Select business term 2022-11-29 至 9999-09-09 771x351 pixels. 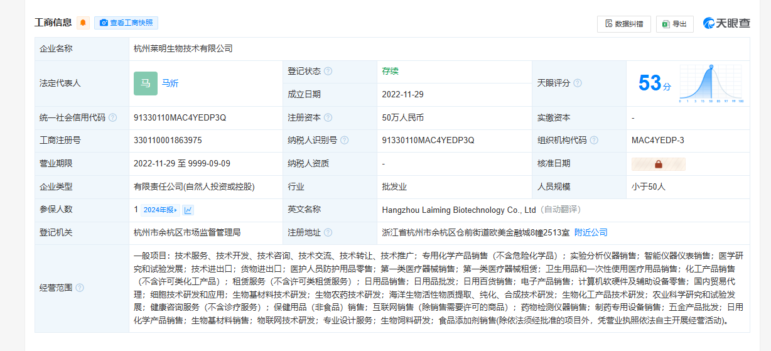pyautogui.click(x=182, y=164)
